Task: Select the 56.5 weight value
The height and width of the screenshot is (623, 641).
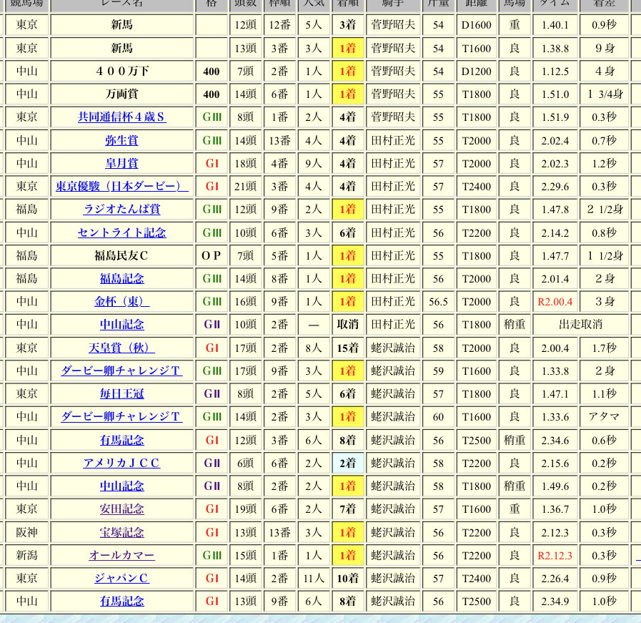Action: [x=438, y=302]
